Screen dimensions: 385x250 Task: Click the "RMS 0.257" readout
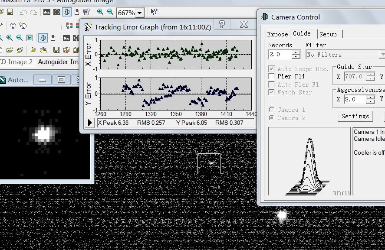[x=151, y=123]
